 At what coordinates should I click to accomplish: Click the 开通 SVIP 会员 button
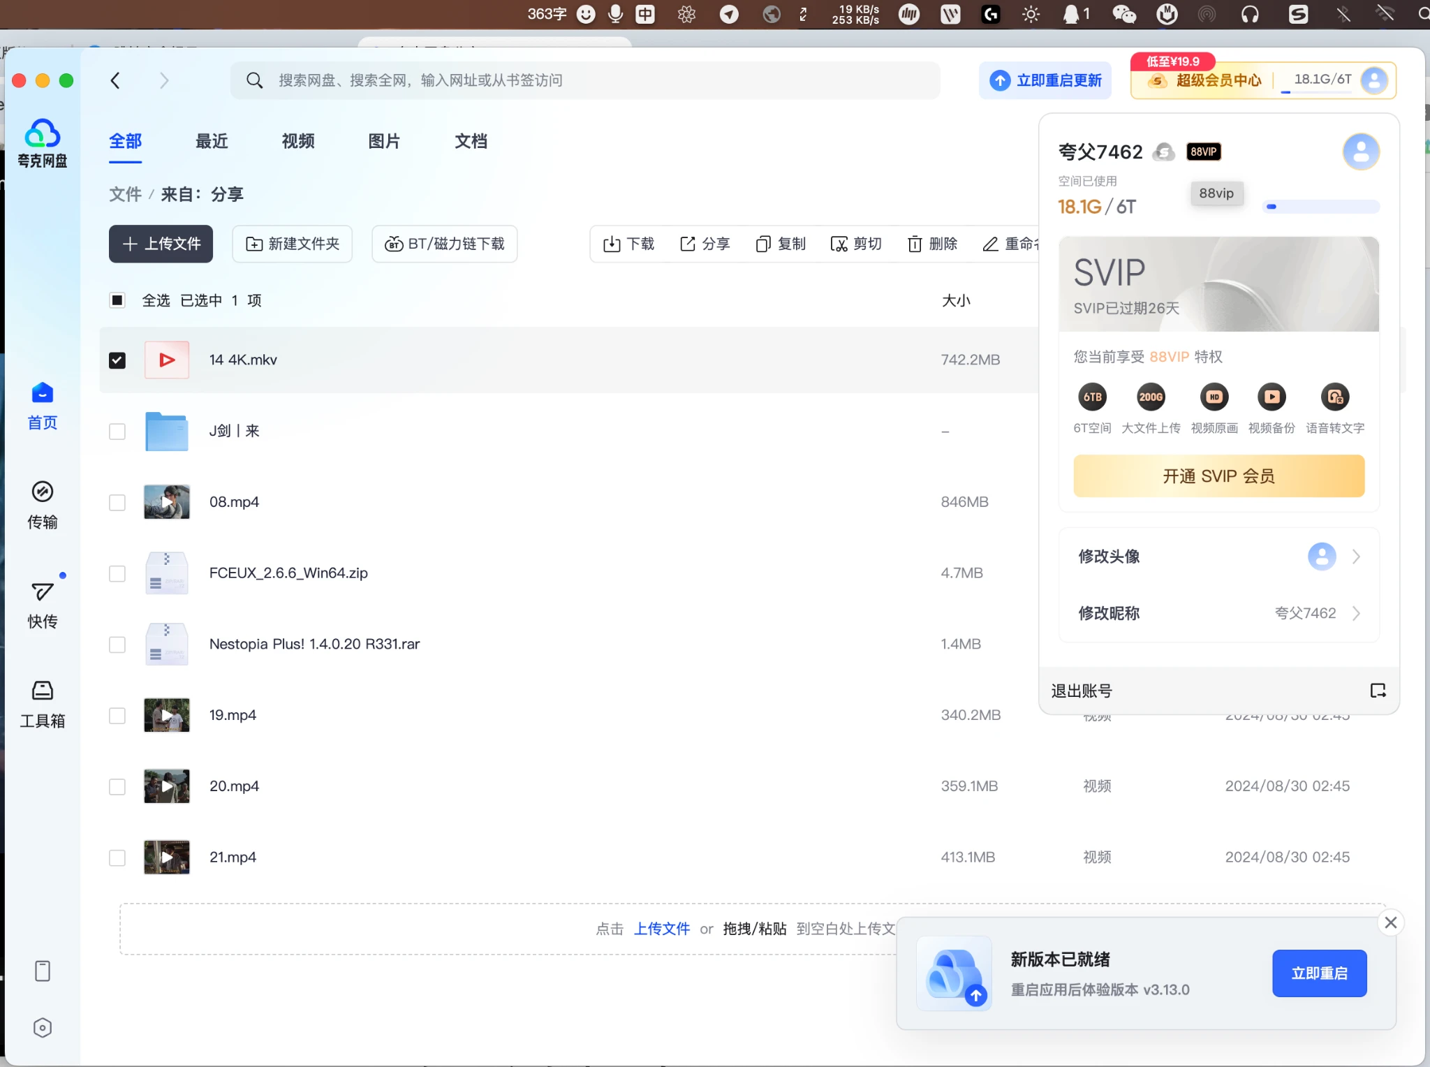(x=1218, y=476)
